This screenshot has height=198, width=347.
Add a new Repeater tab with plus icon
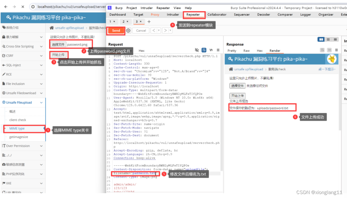pyautogui.click(x=149, y=21)
